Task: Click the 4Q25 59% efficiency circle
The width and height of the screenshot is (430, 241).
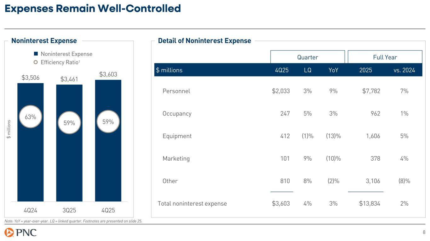Action: 108,121
